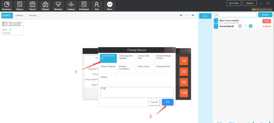Decrease item quantity with minus button

coord(240,26)
